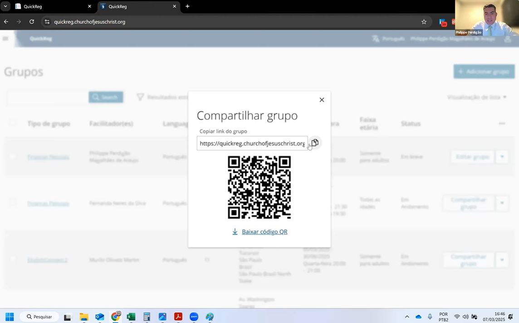Open the Wi-Fi network tray icon
Viewport: 519px width, 323px height.
[457, 317]
